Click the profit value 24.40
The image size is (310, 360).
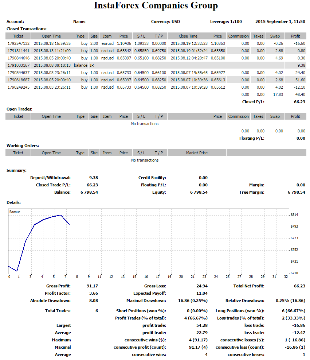click(301, 73)
